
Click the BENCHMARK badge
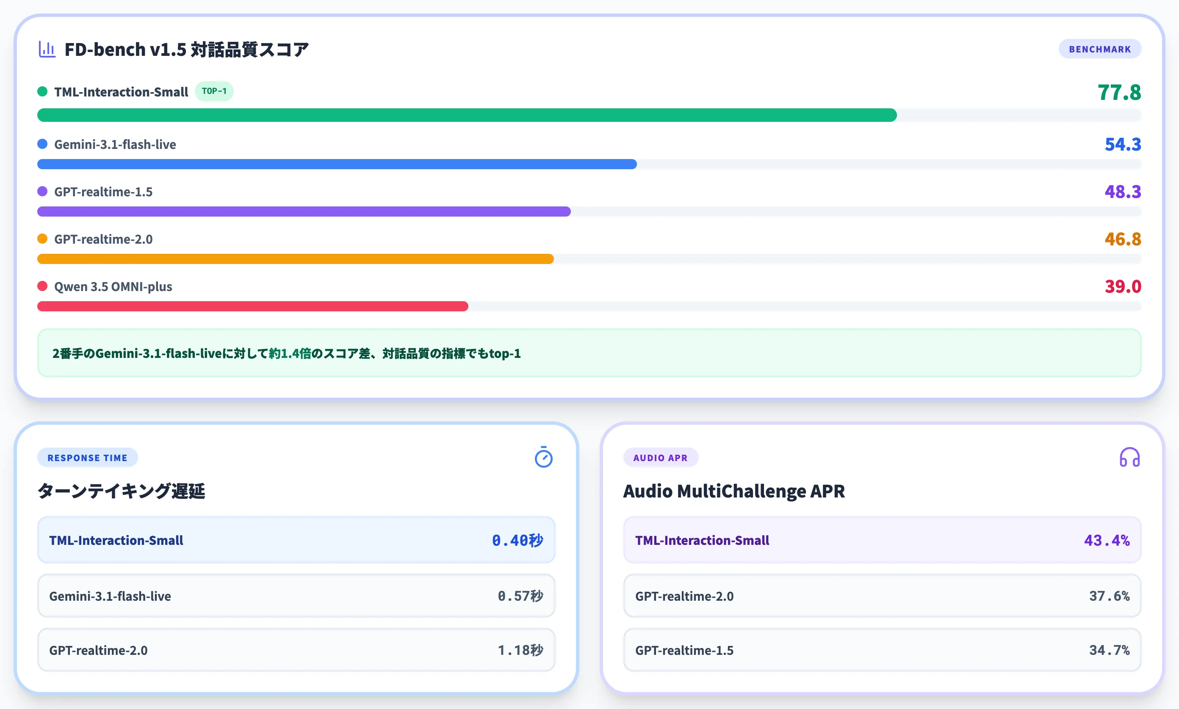coord(1100,49)
